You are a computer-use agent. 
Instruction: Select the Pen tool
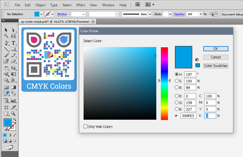(x=6, y=43)
